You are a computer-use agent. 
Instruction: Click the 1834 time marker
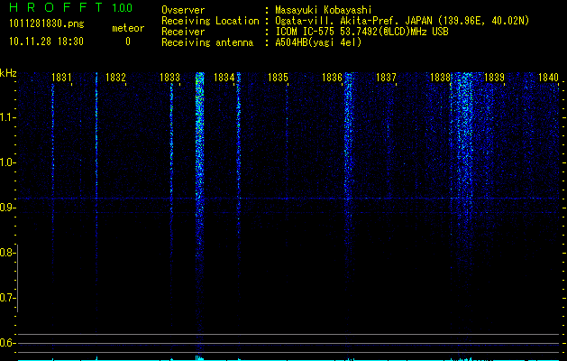click(224, 78)
